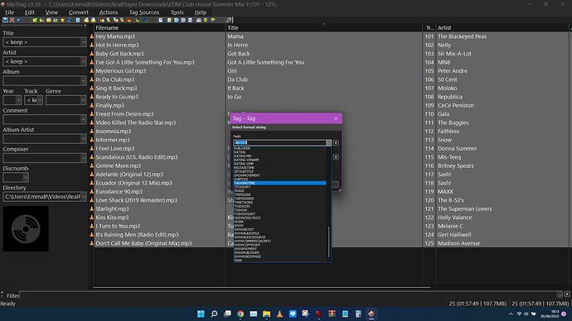Click the Filter bar's right arrow button
The height and width of the screenshot is (321, 572).
pyautogui.click(x=567, y=294)
